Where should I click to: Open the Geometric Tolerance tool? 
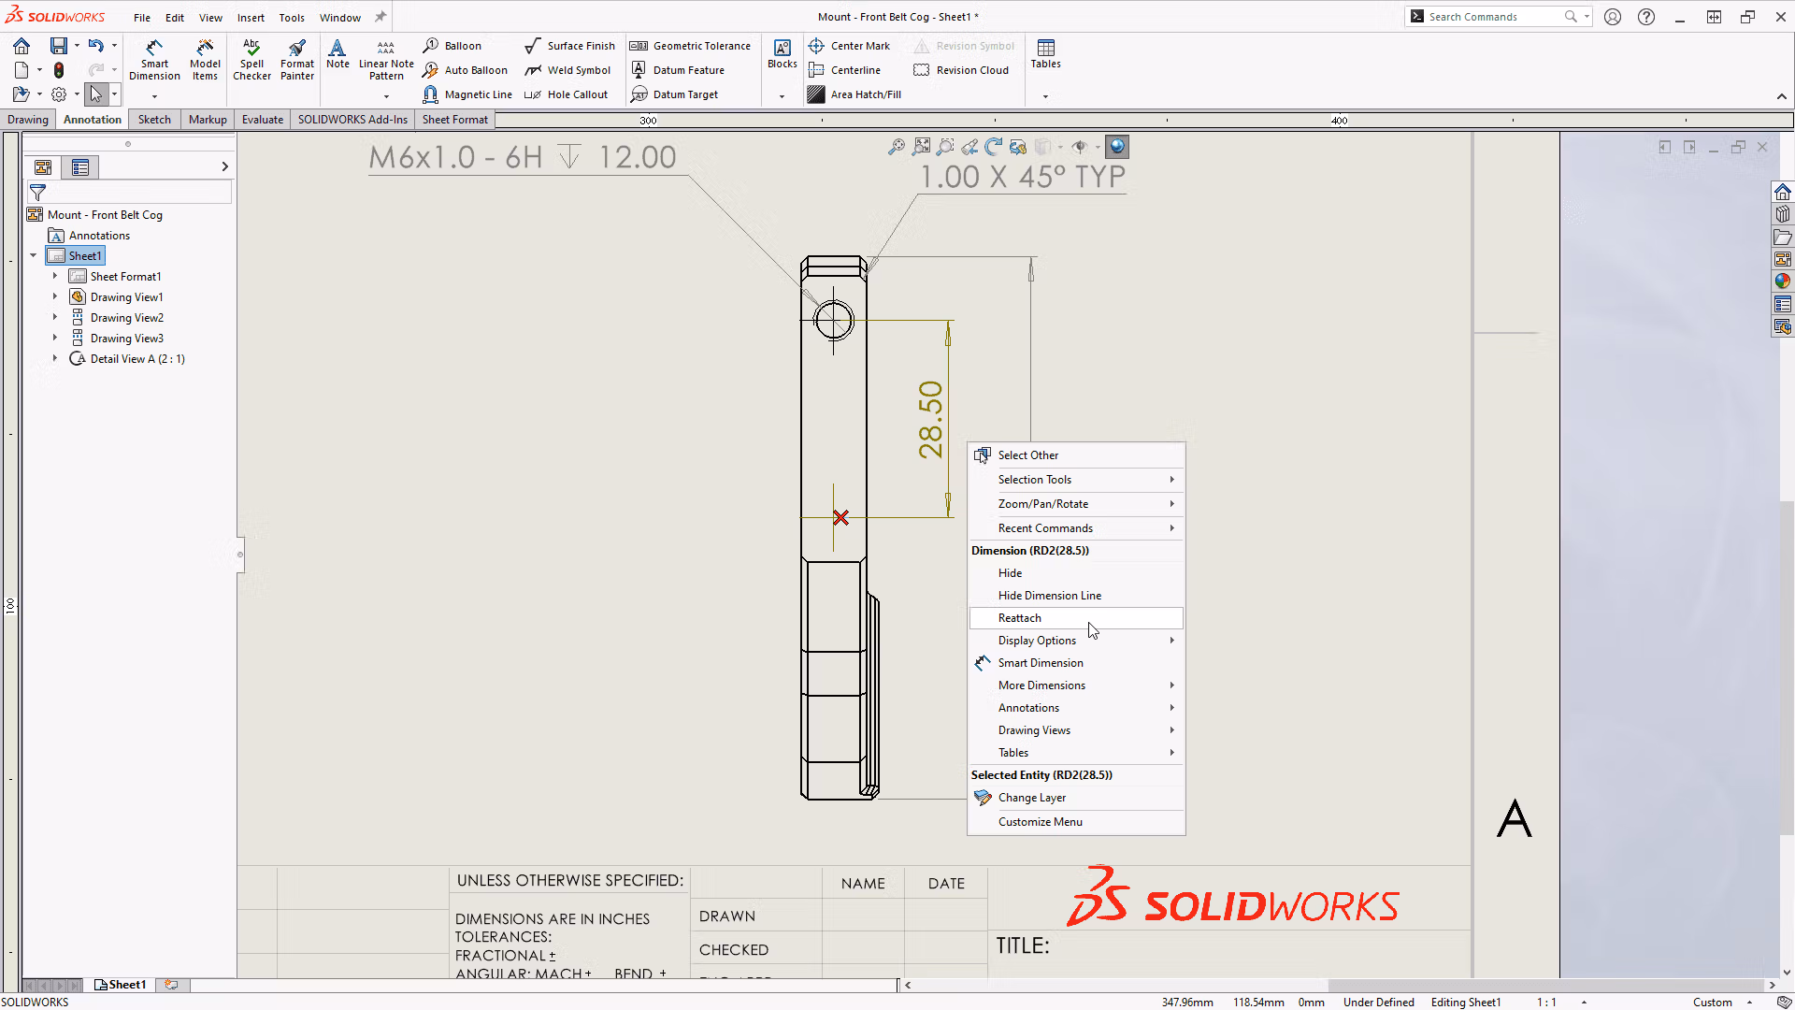[x=690, y=46]
